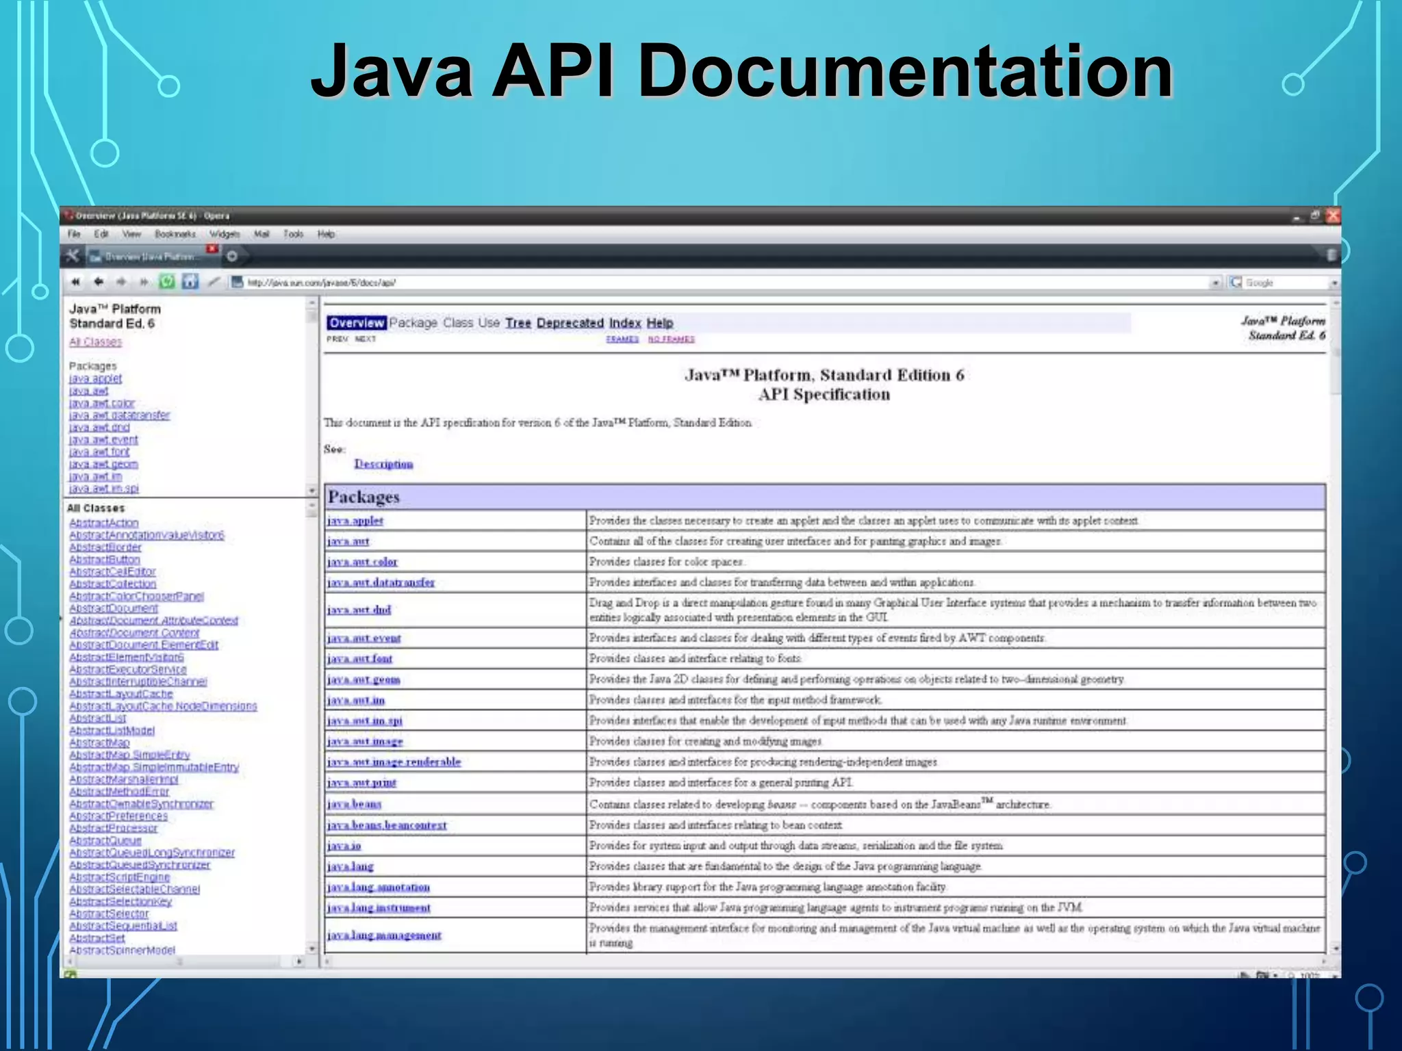Open a new tab with plus icon
The image size is (1402, 1051).
(232, 256)
